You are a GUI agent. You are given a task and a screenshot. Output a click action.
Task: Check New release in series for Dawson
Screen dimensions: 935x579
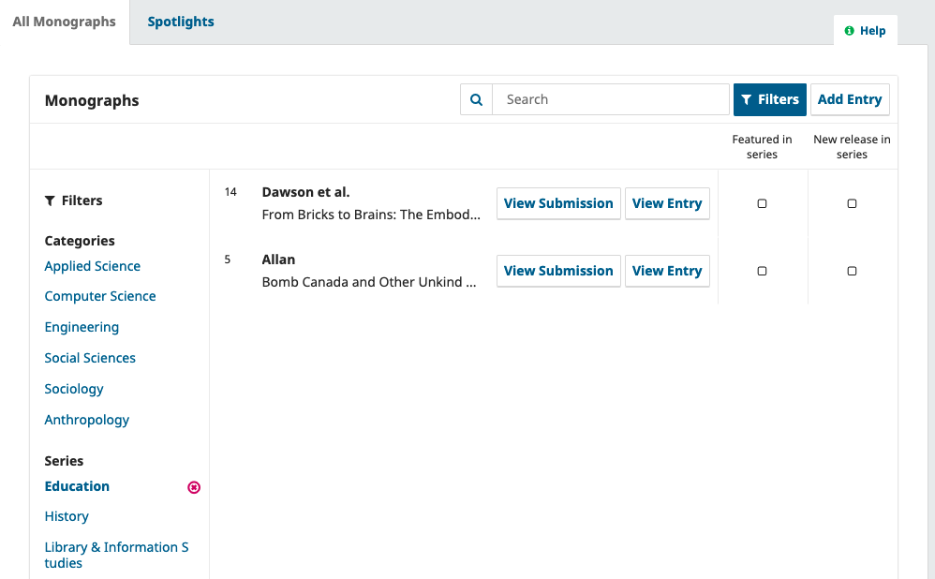tap(852, 203)
